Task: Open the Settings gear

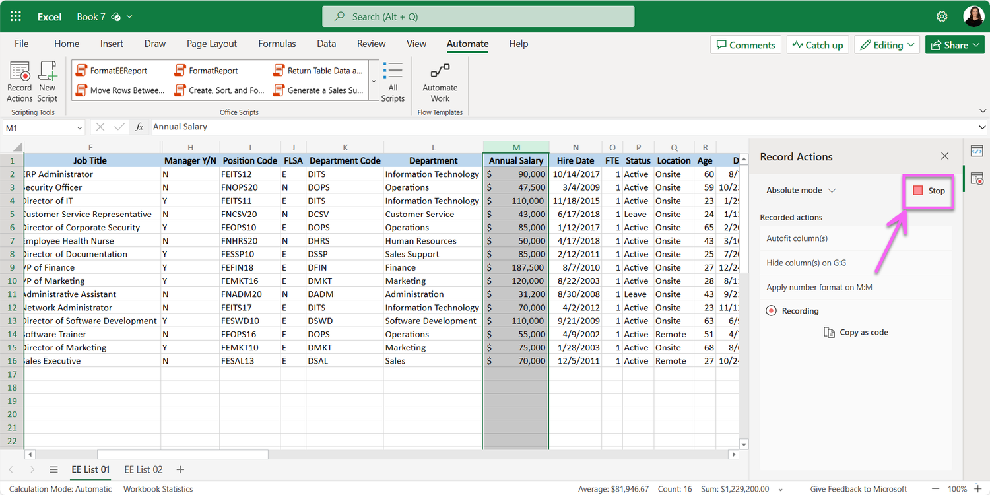Action: 942,16
